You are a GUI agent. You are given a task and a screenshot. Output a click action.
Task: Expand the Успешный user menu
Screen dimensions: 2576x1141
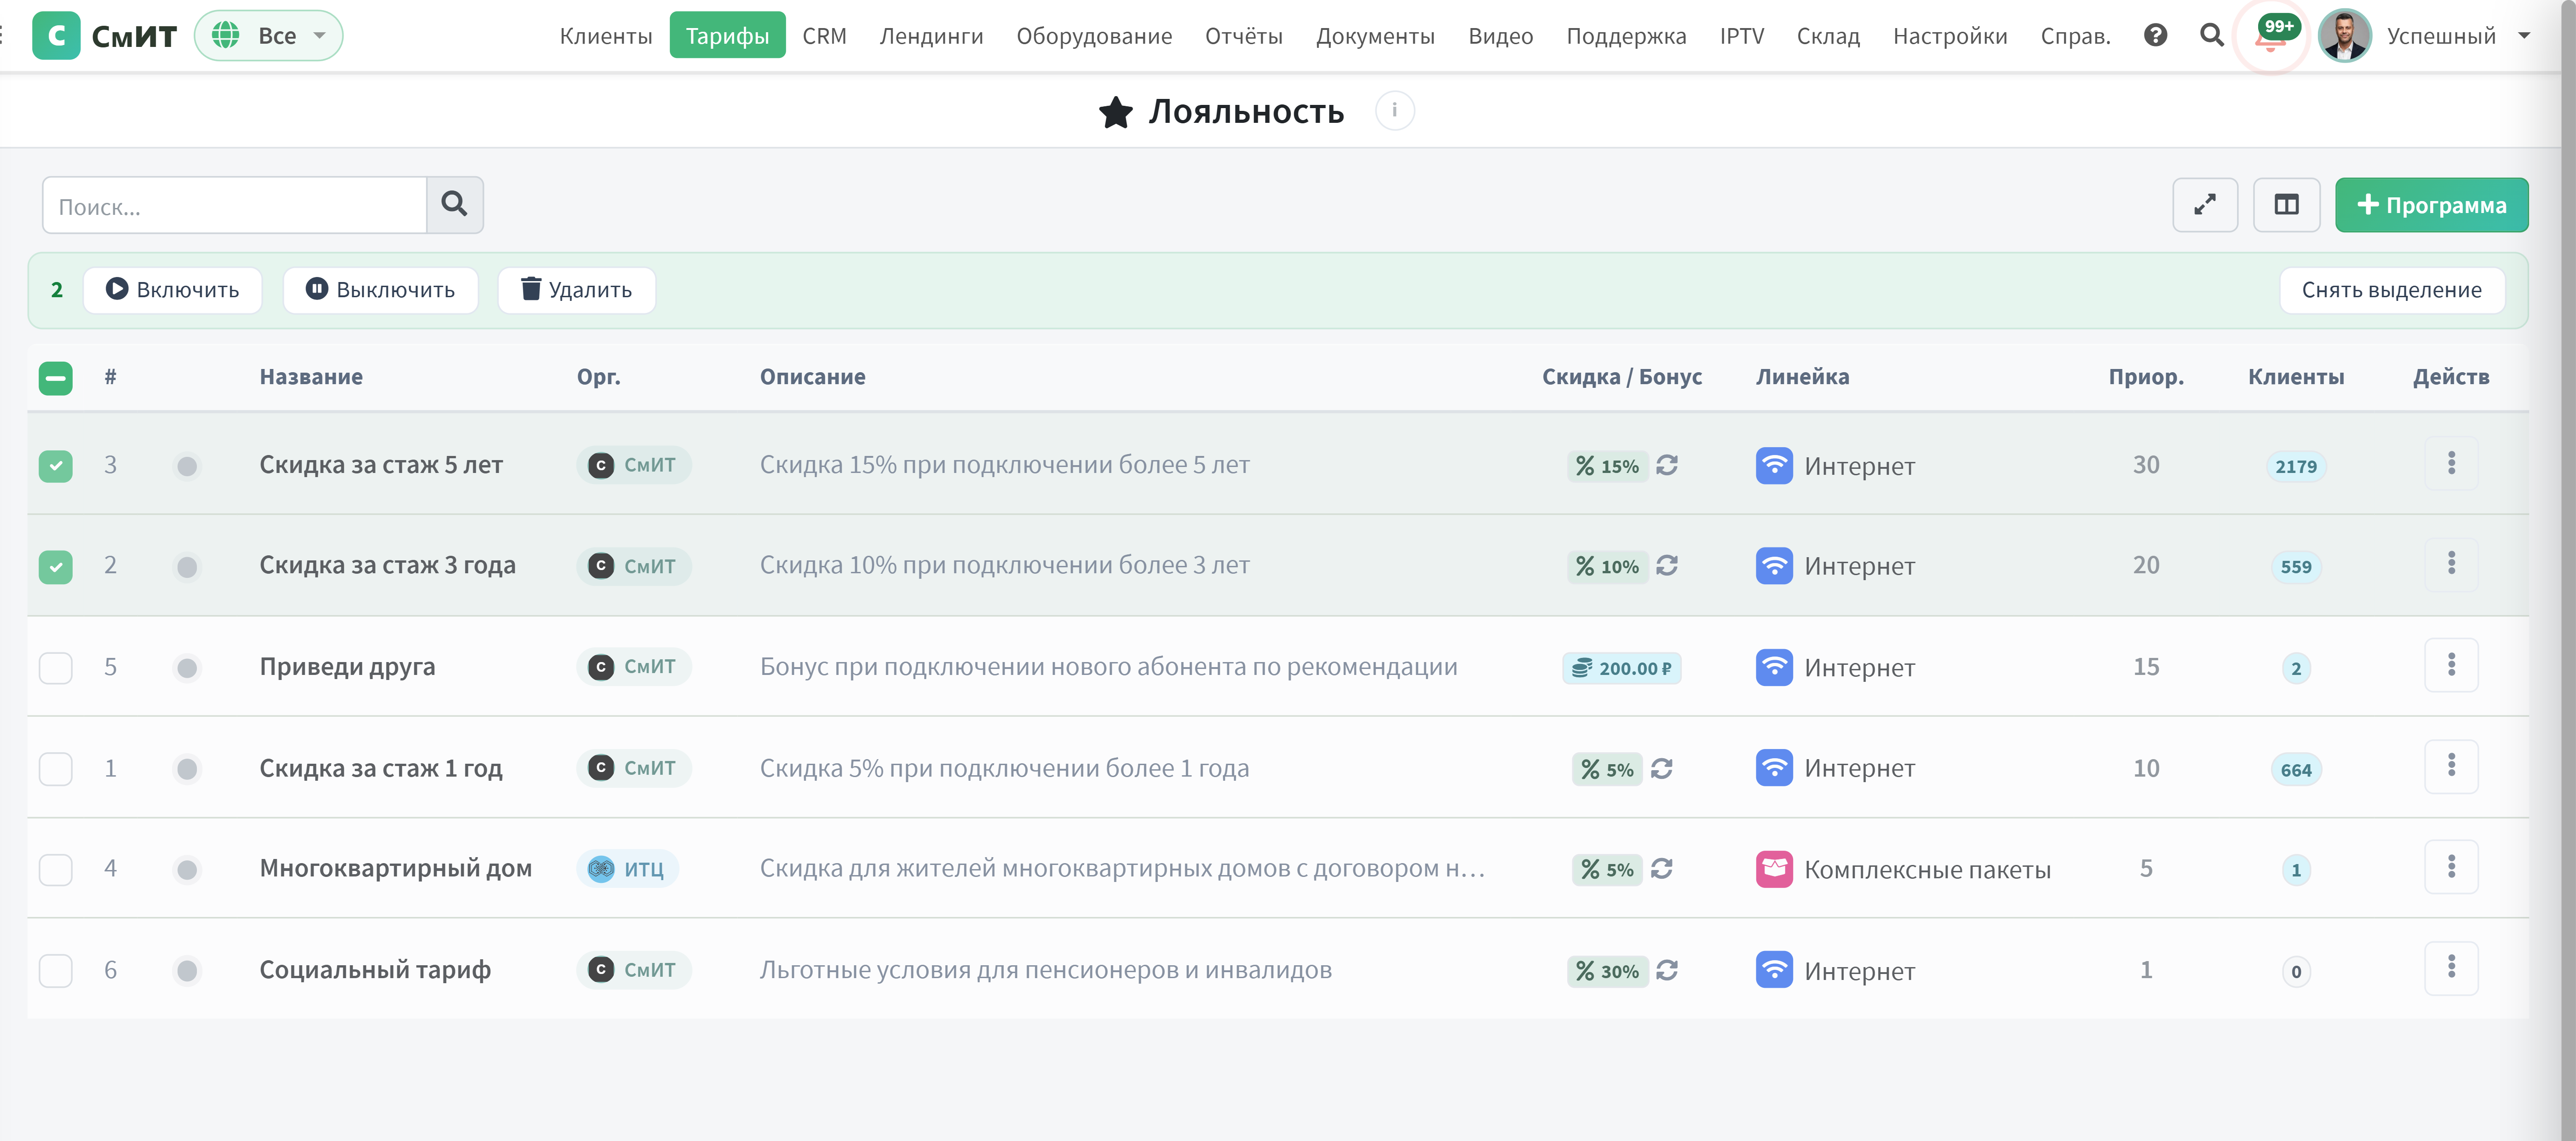2459,36
